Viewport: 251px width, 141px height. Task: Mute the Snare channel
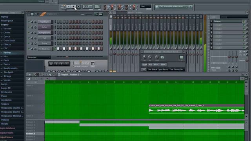[x=29, y=43]
